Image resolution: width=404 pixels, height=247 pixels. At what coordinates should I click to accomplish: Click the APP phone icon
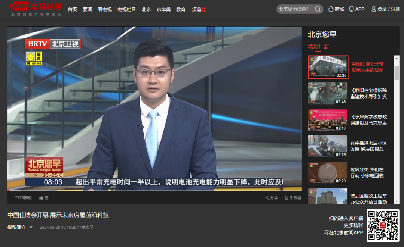pos(351,9)
